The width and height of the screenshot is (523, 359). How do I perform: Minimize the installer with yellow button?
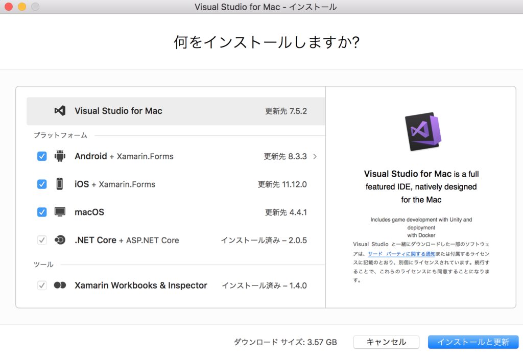point(22,7)
